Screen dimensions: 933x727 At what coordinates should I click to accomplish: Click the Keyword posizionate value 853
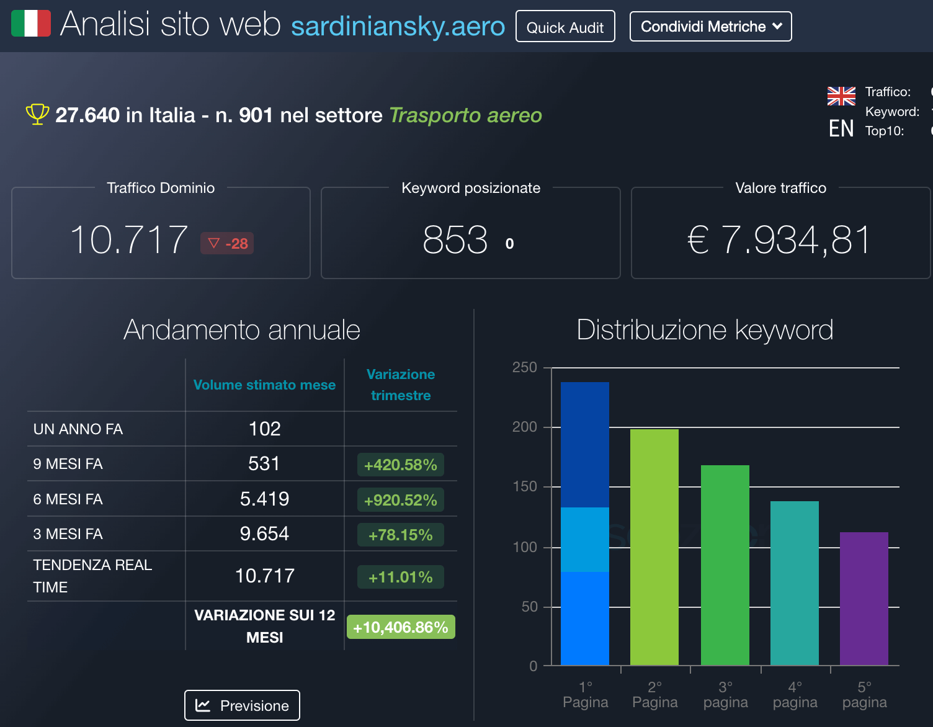(x=455, y=240)
